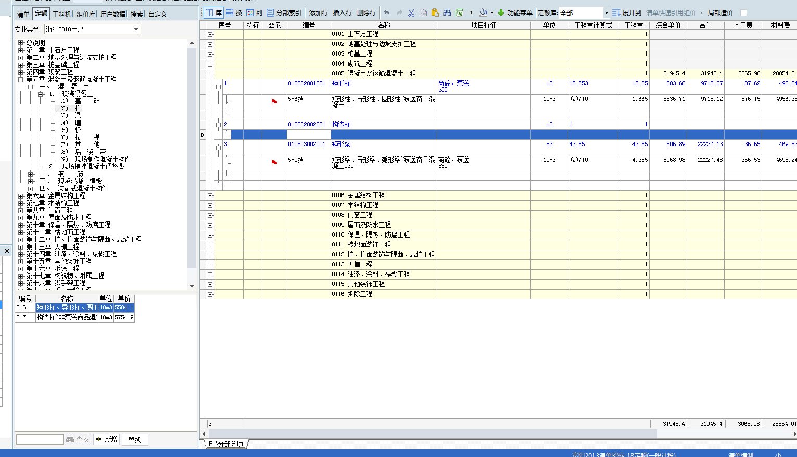Viewport: 797px width, 457px height.
Task: Click the fill color bucket icon
Action: click(483, 12)
